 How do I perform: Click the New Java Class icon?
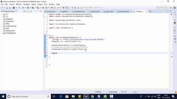46,8
